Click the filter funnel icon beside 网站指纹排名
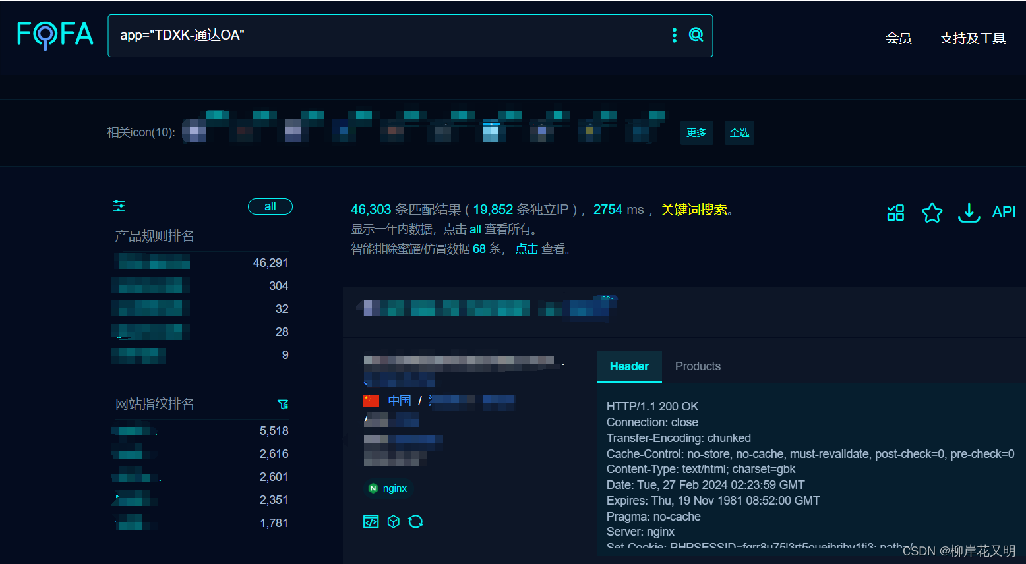Screen dimensions: 1026x564 coord(283,404)
